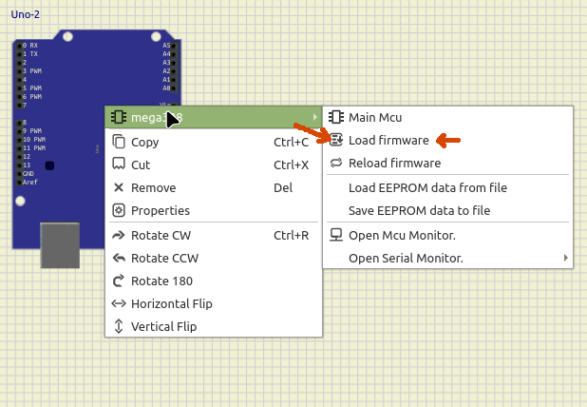Click the Uno-2 component label

tap(26, 14)
